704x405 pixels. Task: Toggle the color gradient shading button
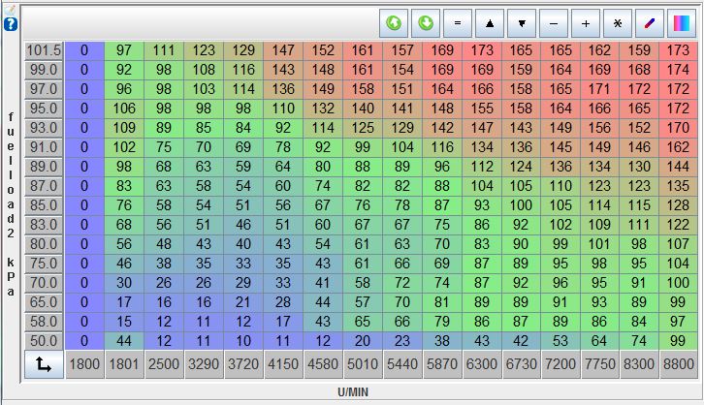point(680,22)
